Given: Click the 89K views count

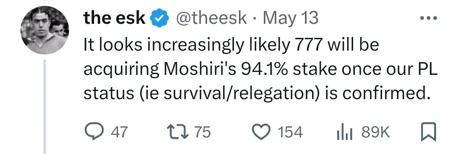Looking at the screenshot, I should pos(376,132).
